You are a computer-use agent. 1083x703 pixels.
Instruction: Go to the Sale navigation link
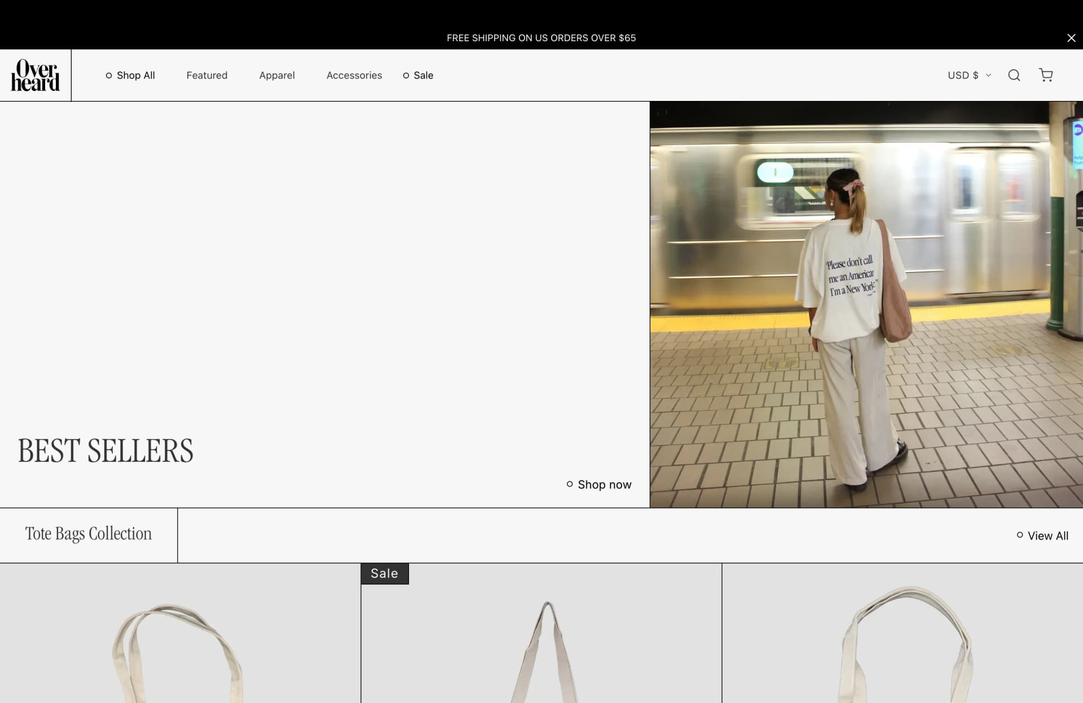pos(418,75)
